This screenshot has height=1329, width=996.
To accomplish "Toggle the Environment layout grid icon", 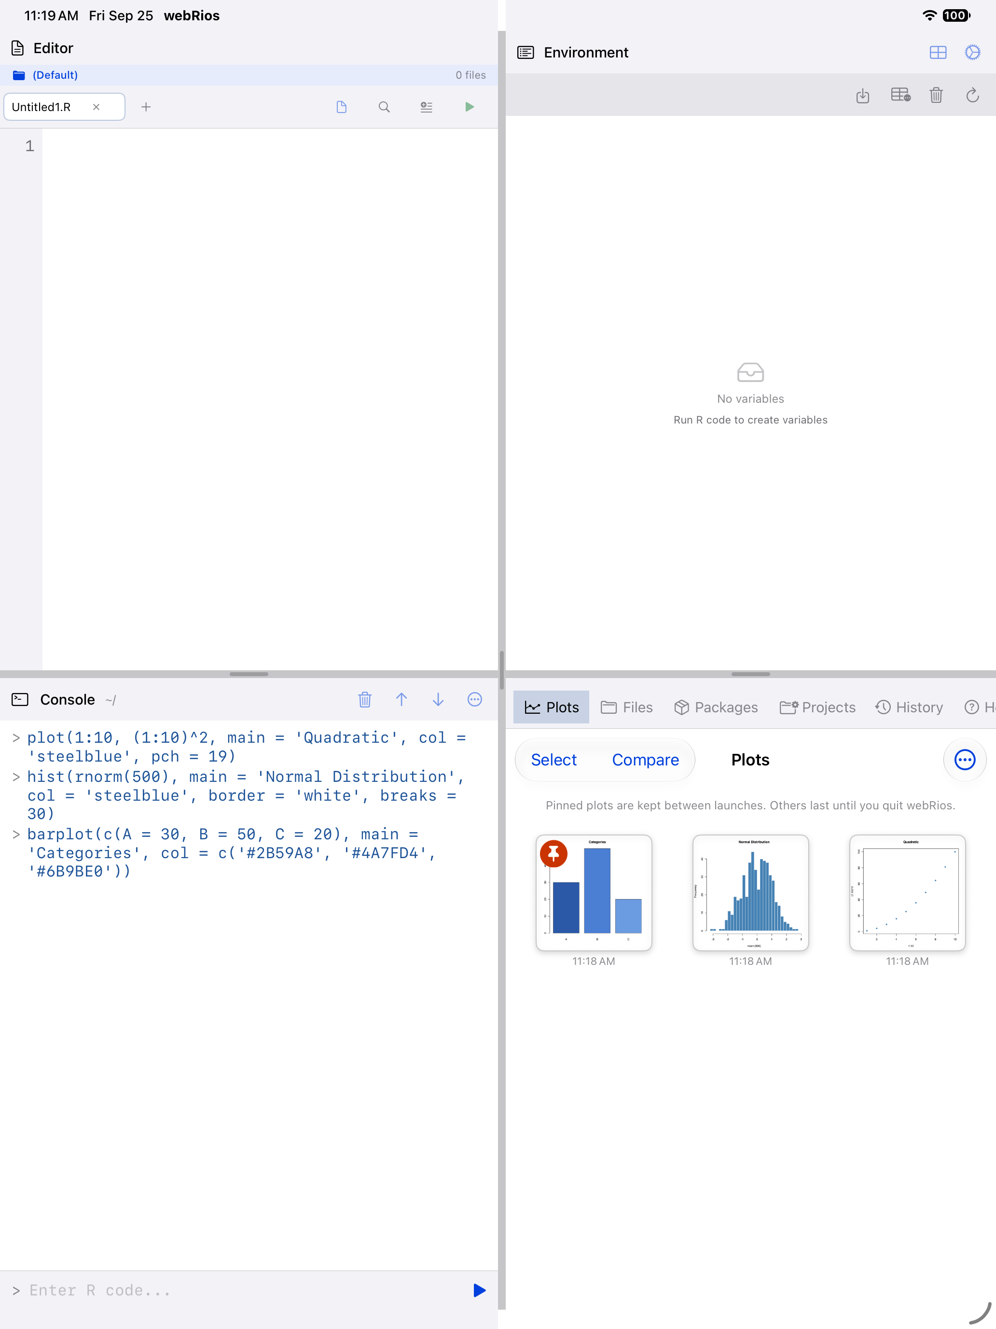I will point(938,53).
